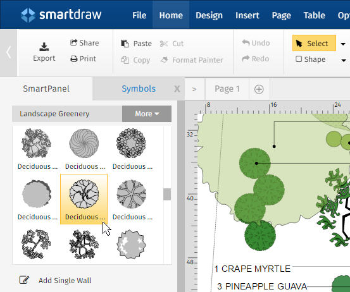
Task: Click the Share button
Action: pyautogui.click(x=84, y=43)
